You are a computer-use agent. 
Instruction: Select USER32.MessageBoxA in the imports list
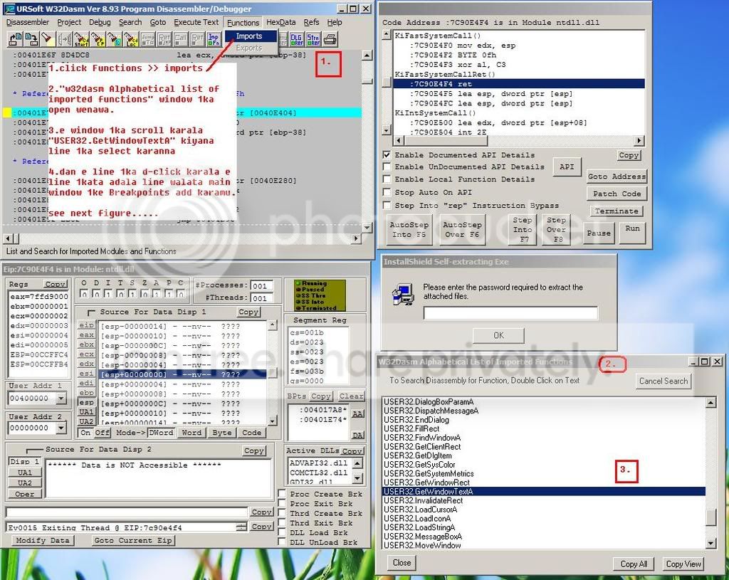coord(544,537)
